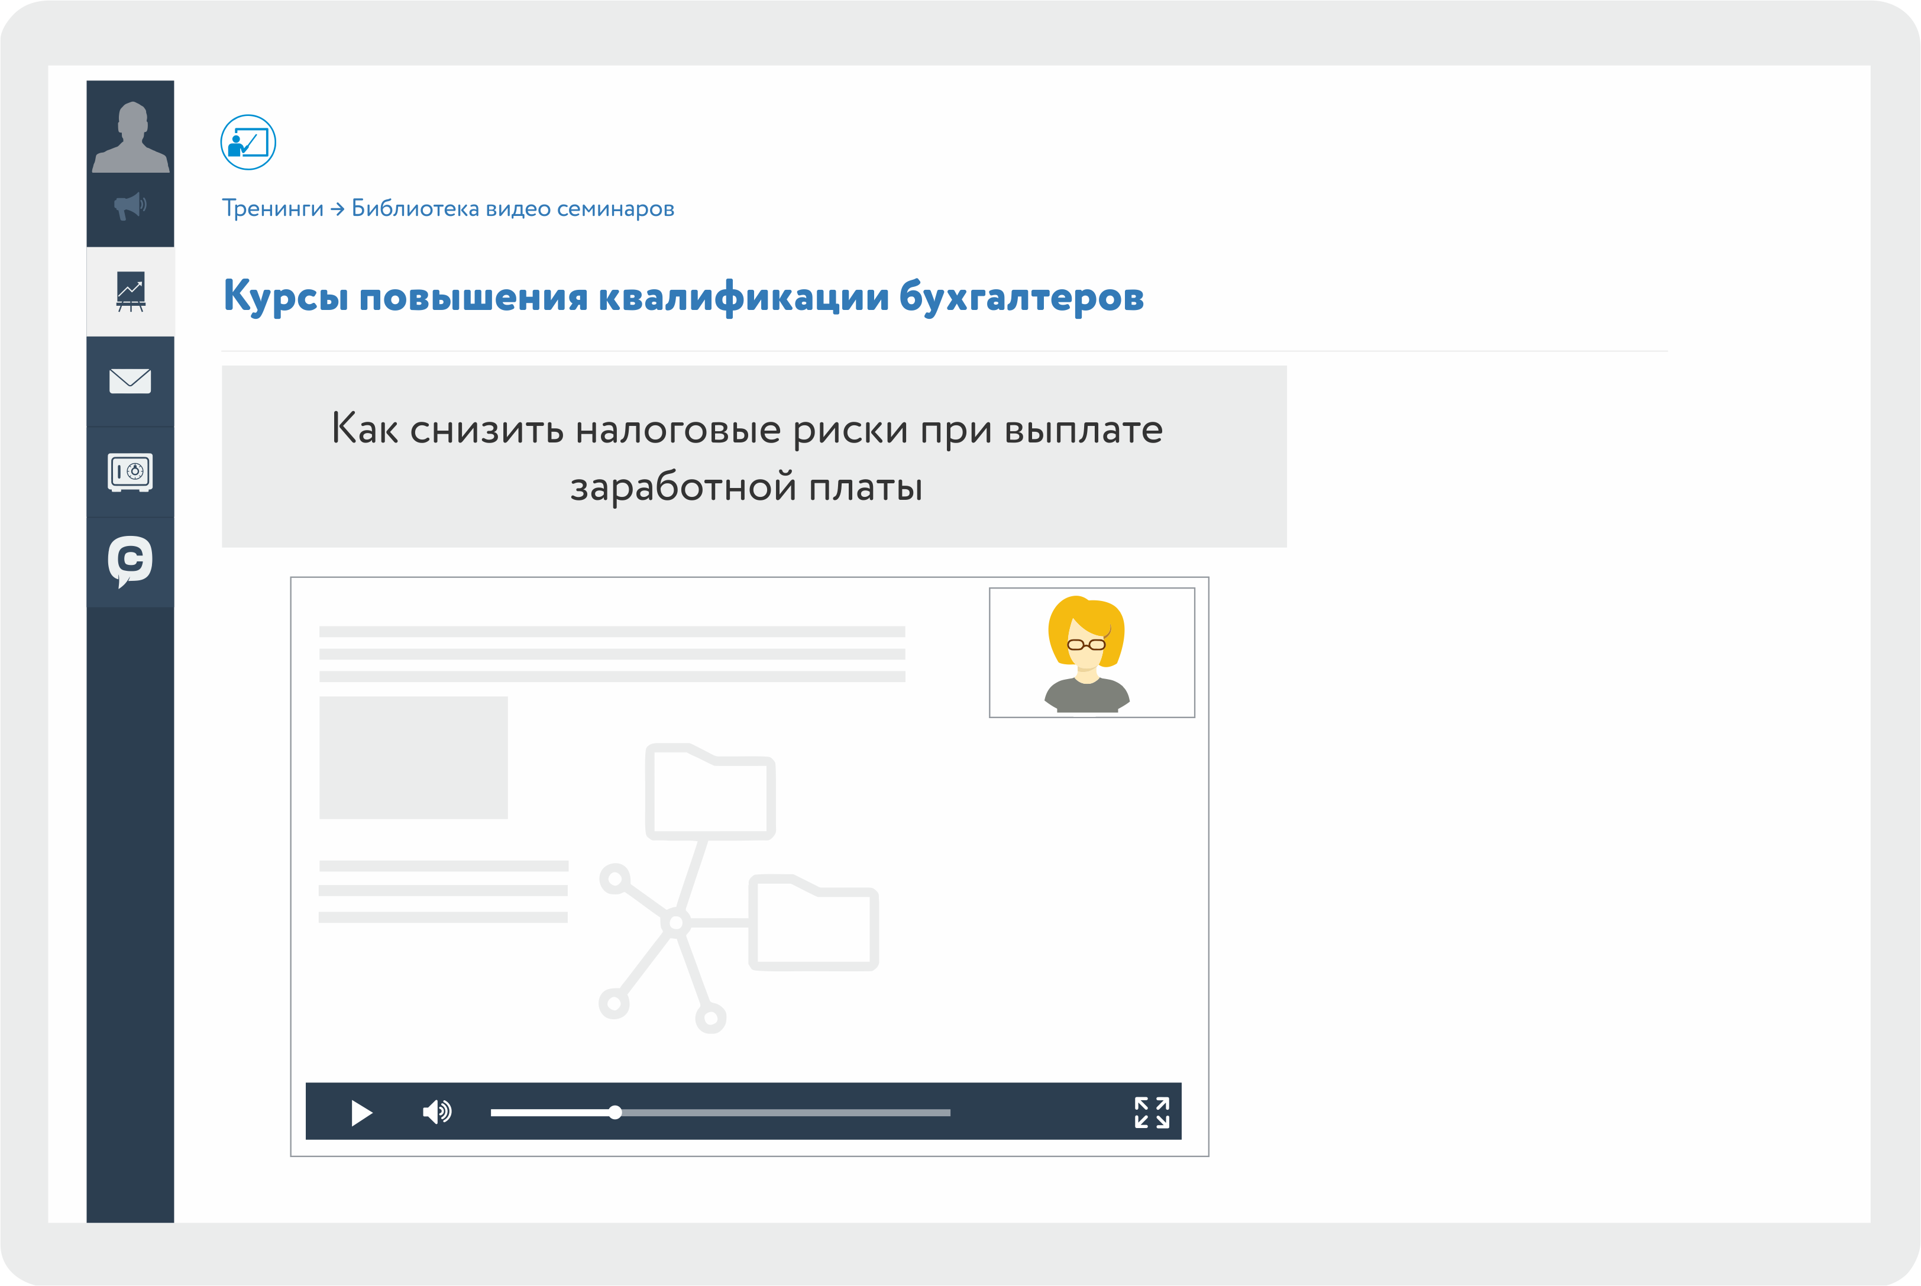This screenshot has height=1286, width=1921.
Task: Click the presenter webcam thumbnail
Action: pos(1091,653)
